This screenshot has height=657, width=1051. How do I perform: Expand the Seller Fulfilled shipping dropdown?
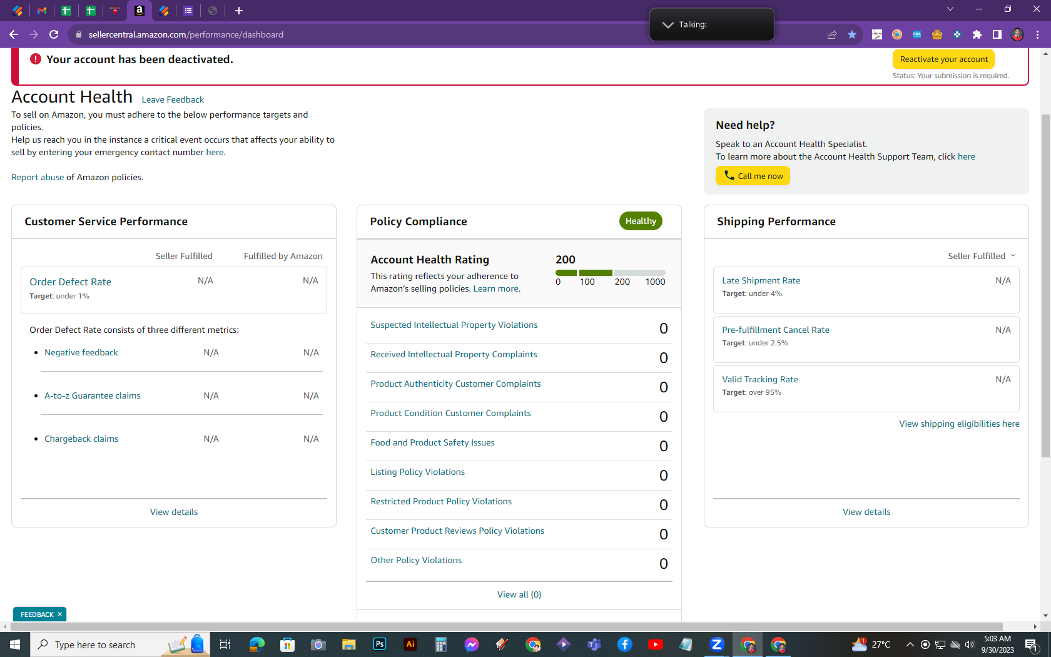(982, 256)
